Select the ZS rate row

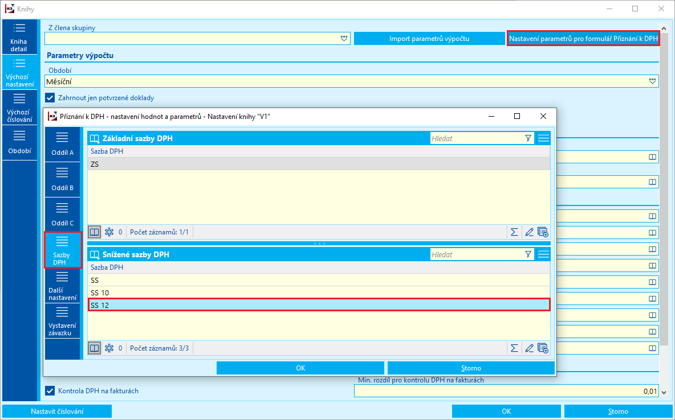[319, 164]
